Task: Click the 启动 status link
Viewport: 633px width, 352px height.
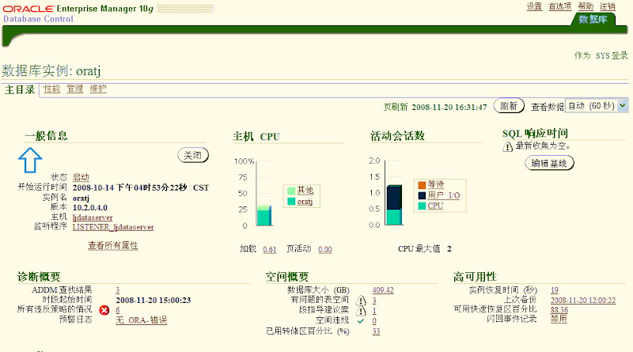Action: coord(81,177)
